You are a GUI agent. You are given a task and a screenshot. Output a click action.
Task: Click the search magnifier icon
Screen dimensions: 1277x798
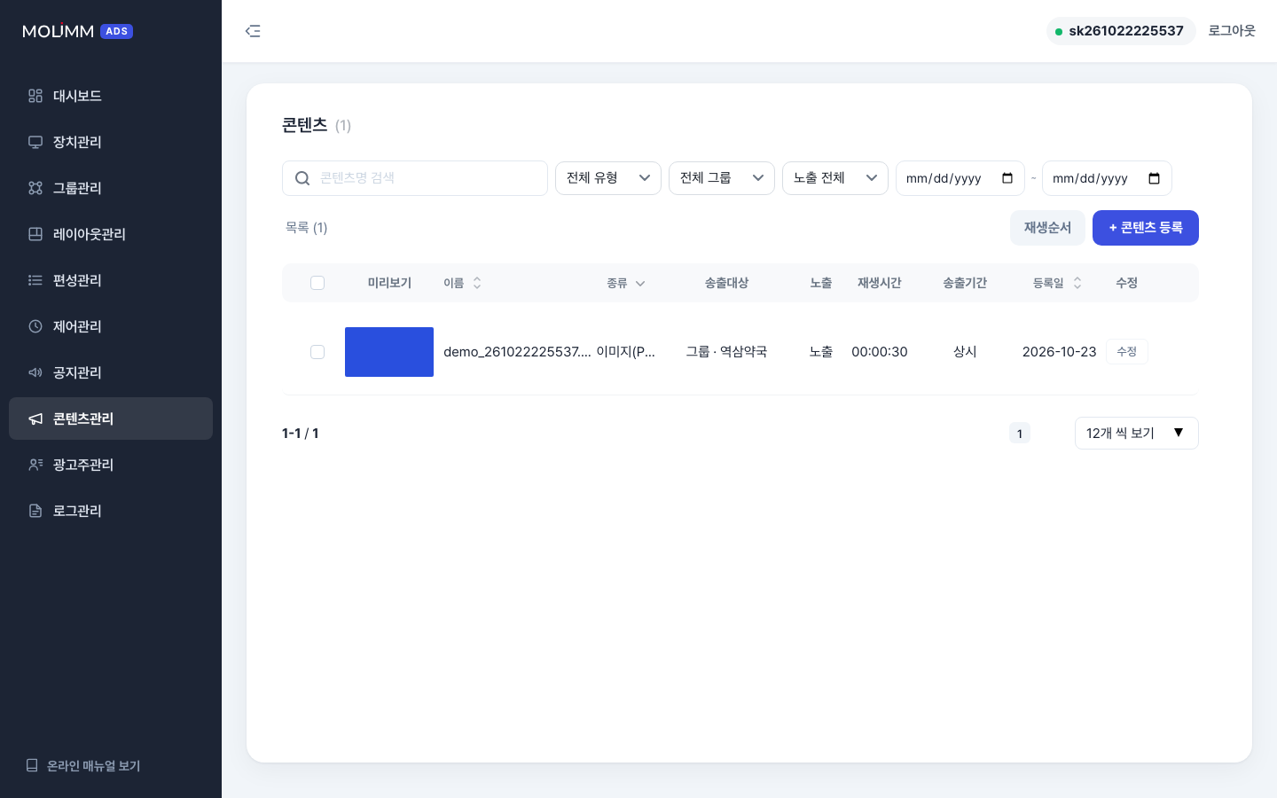[302, 178]
